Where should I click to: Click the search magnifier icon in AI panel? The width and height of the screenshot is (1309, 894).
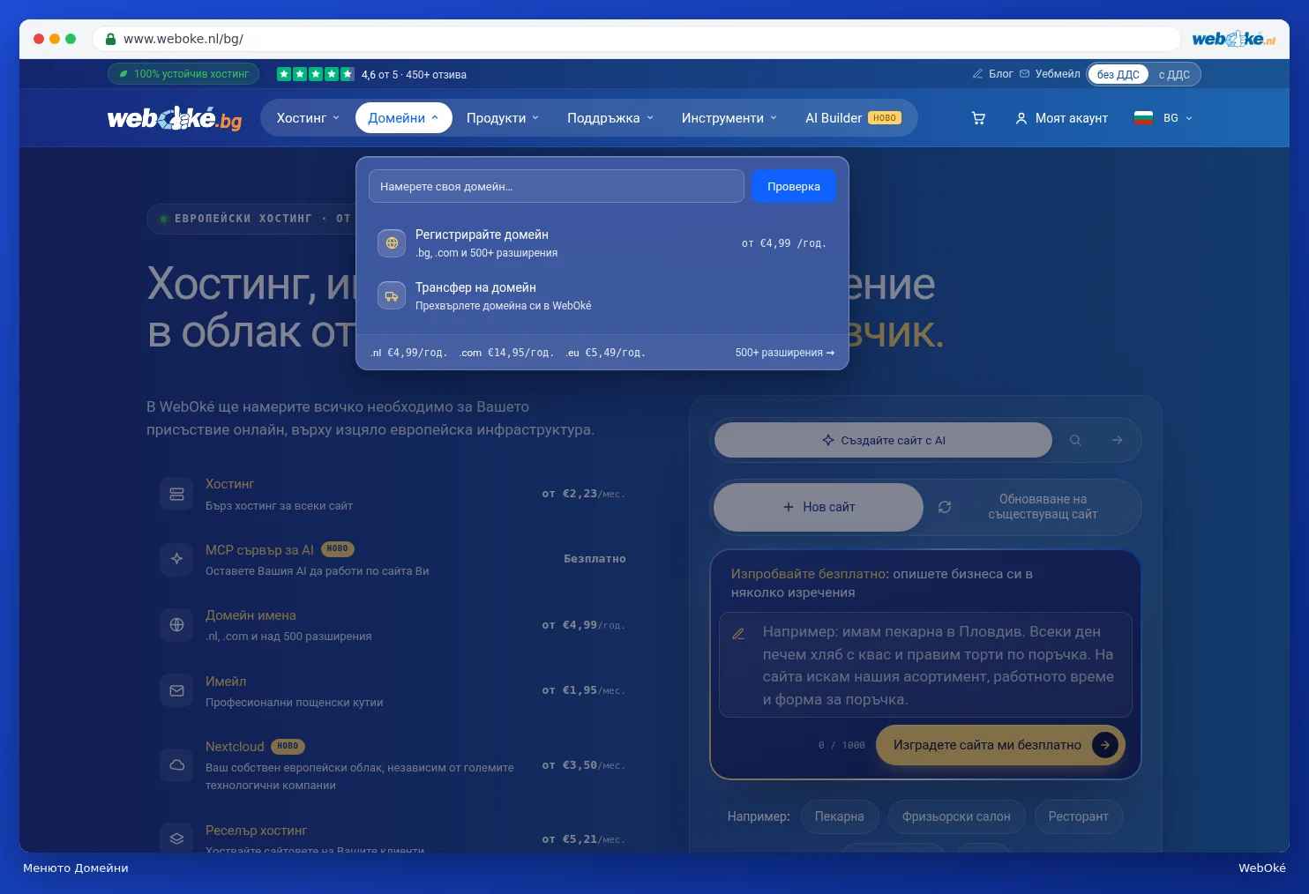click(x=1075, y=440)
